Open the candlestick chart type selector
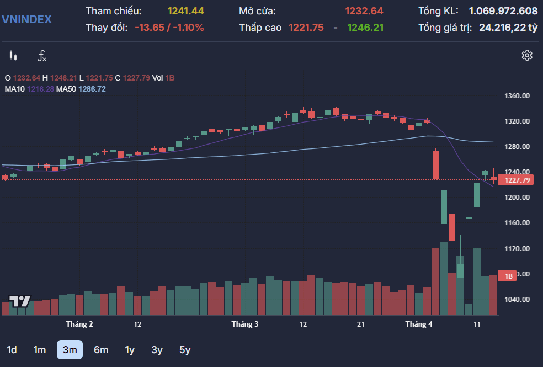Image resolution: width=543 pixels, height=367 pixels. coord(13,56)
